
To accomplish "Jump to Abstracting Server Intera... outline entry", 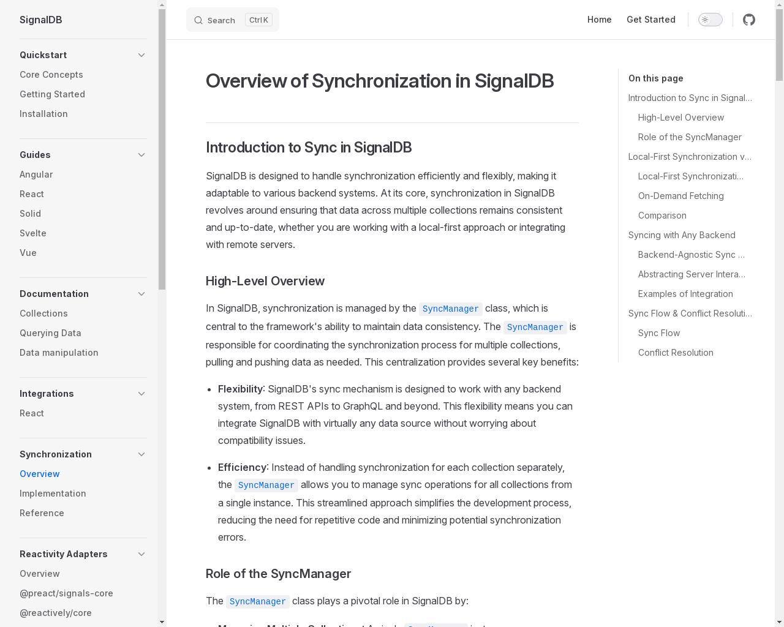I will pyautogui.click(x=692, y=274).
